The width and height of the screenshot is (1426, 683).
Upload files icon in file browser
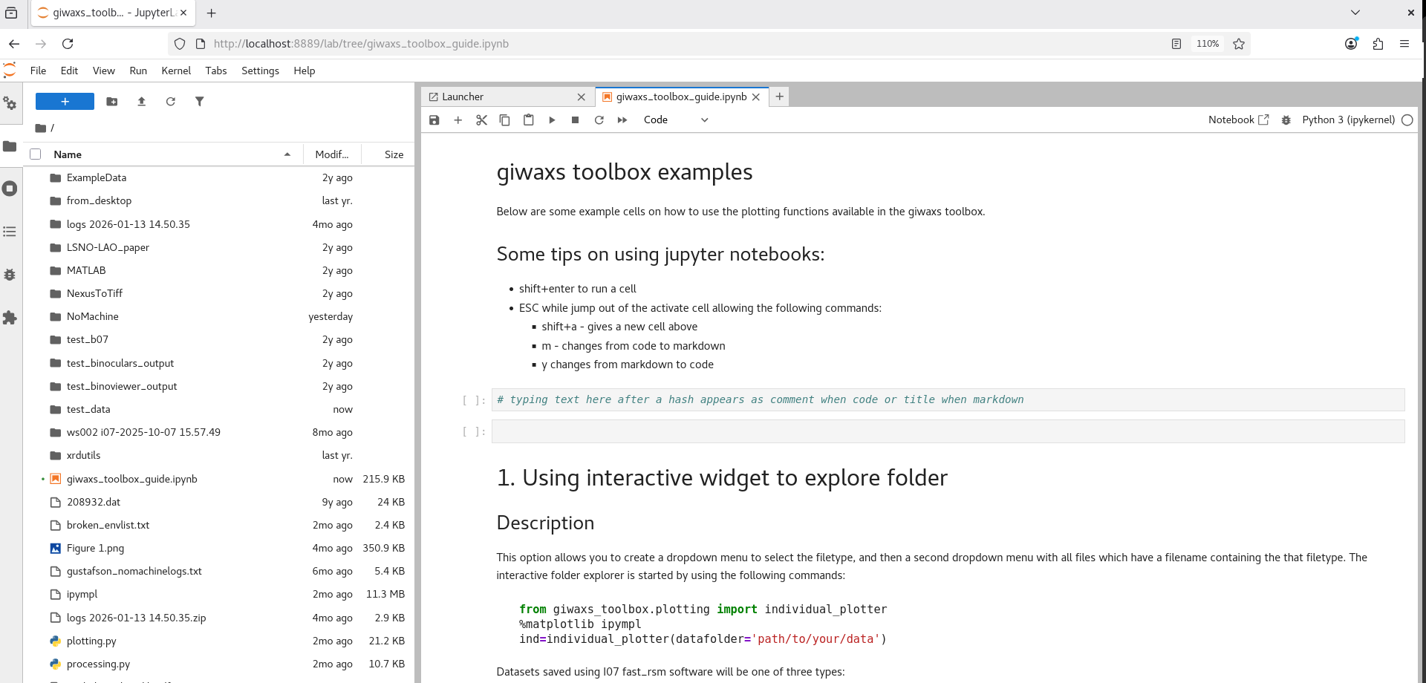(x=141, y=101)
